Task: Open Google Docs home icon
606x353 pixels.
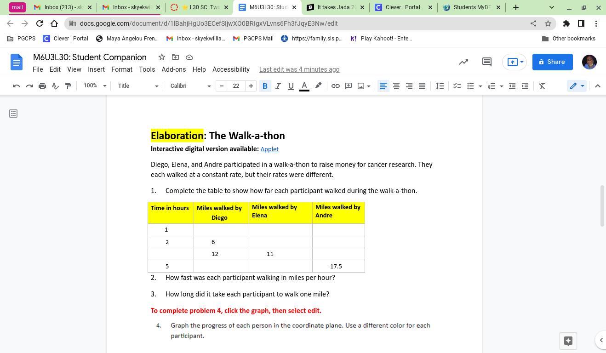Action: point(17,62)
